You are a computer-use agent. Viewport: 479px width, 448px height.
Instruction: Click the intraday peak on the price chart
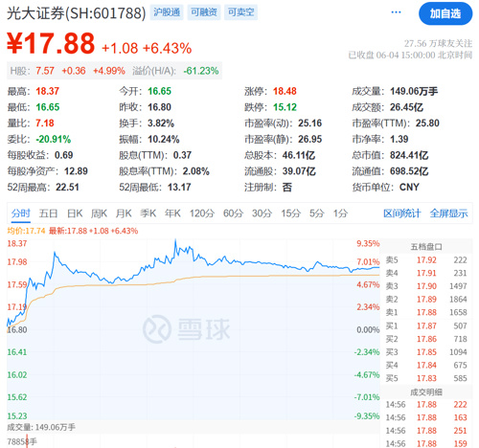pos(175,240)
